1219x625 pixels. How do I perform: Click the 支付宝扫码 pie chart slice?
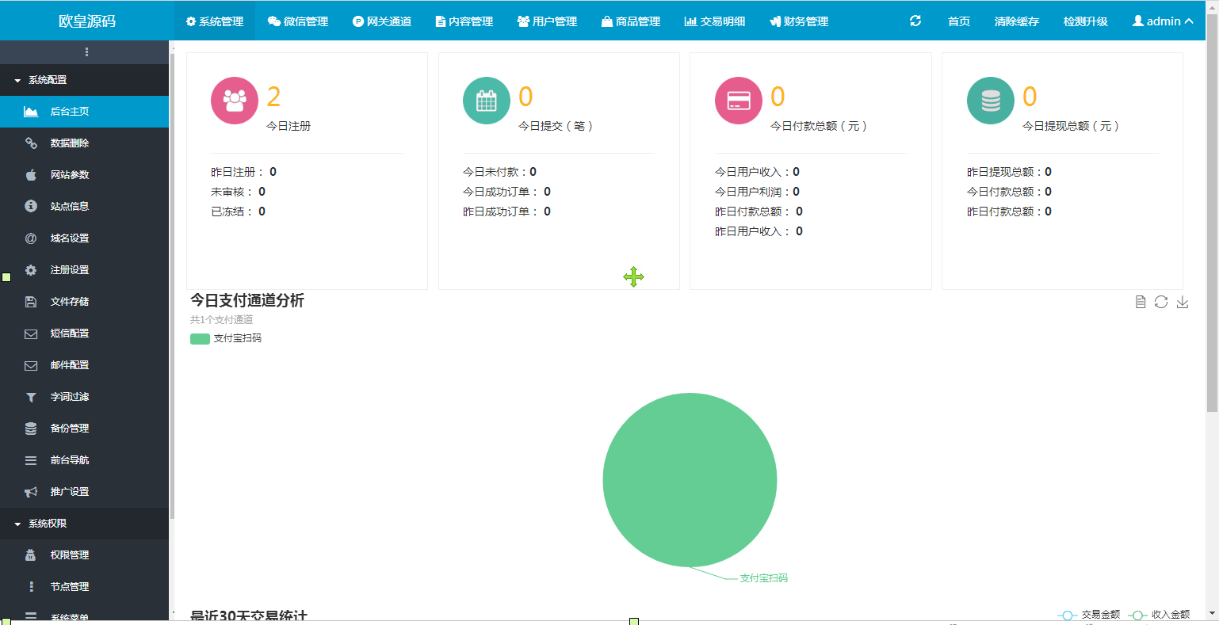click(x=690, y=479)
